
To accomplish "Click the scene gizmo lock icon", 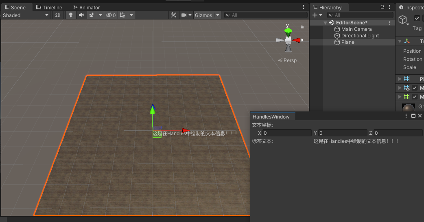I will coord(302,27).
